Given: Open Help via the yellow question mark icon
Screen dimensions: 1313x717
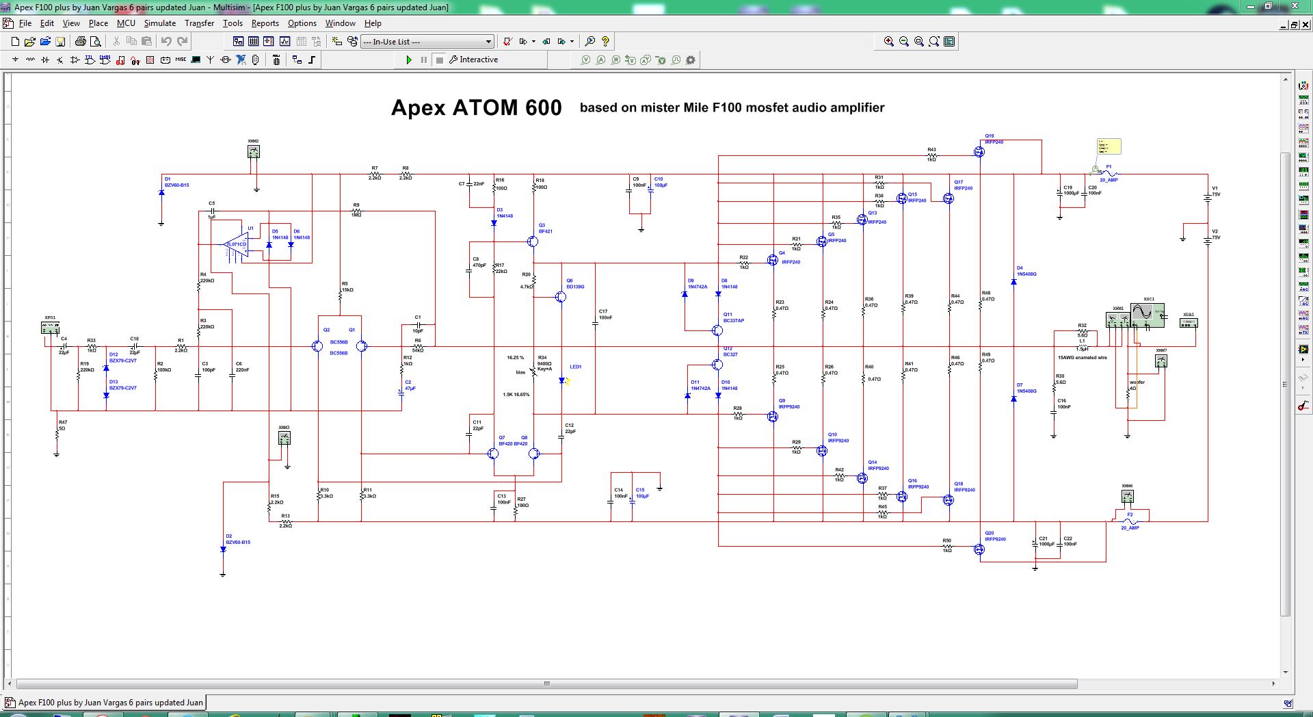Looking at the screenshot, I should [605, 41].
